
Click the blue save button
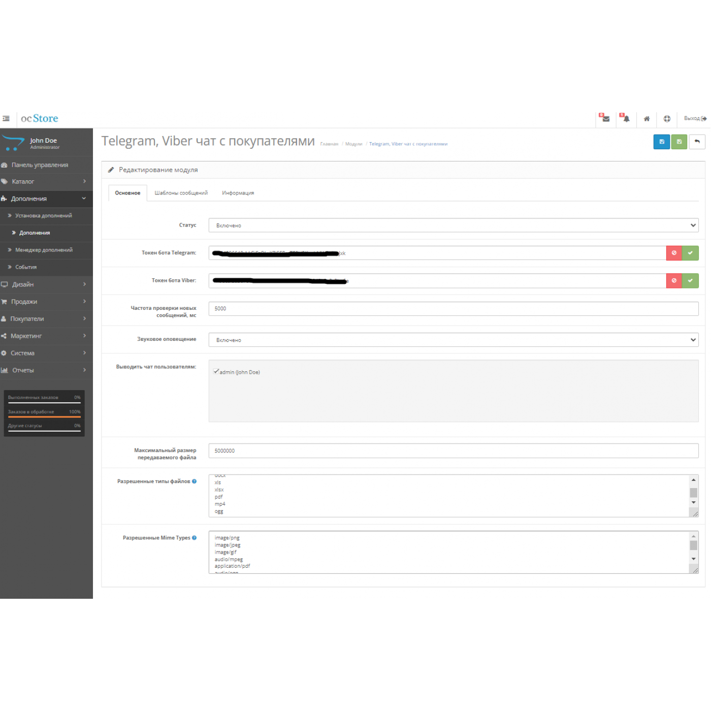pos(661,142)
